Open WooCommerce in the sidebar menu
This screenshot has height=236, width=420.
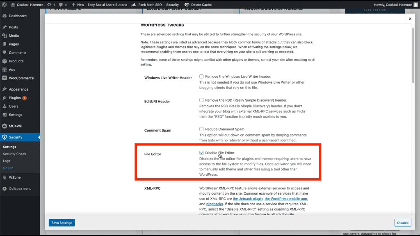point(20,78)
